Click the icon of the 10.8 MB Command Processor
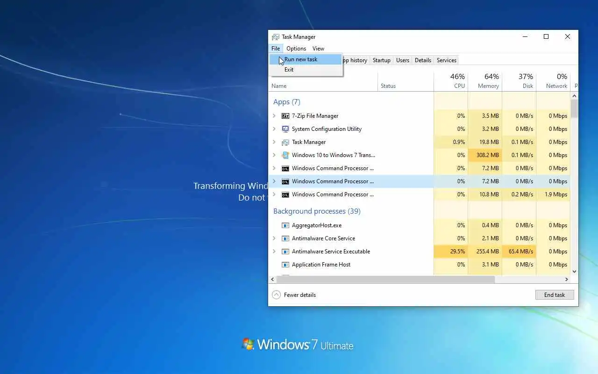This screenshot has width=598, height=374. [x=285, y=194]
